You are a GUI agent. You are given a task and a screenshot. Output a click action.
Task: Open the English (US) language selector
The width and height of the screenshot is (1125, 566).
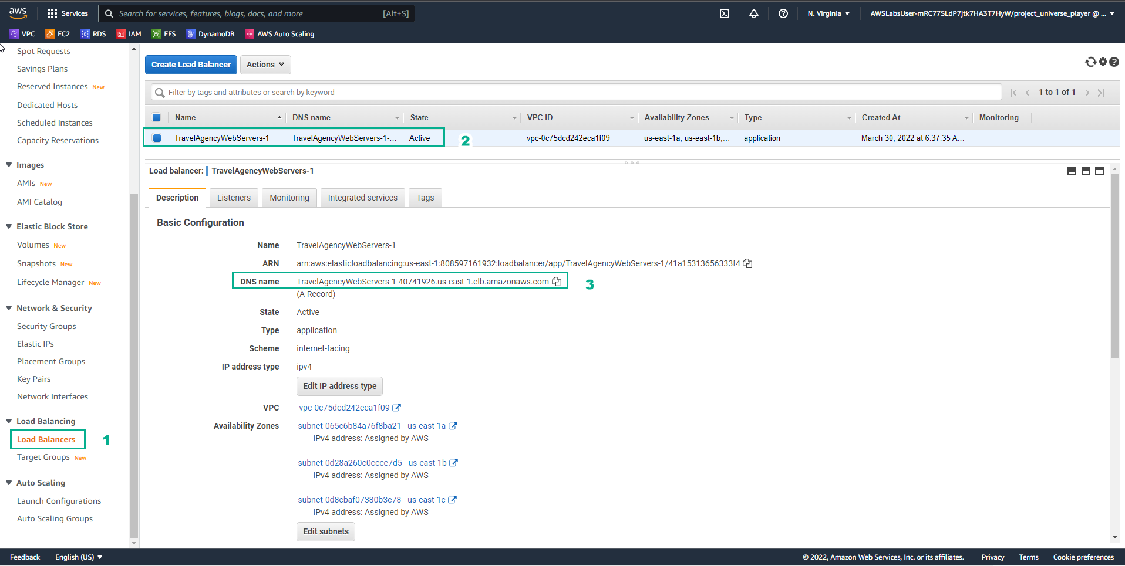pyautogui.click(x=79, y=557)
